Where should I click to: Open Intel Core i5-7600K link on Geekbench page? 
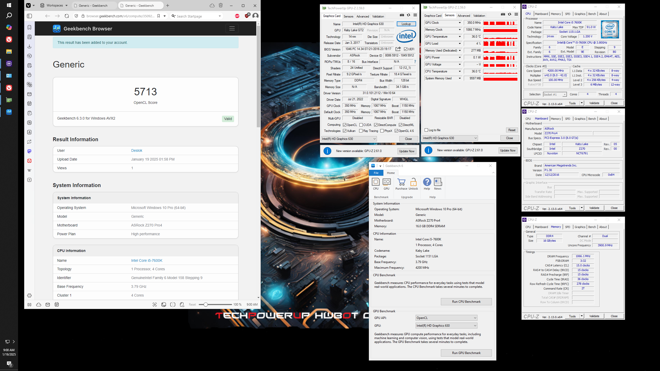(147, 260)
